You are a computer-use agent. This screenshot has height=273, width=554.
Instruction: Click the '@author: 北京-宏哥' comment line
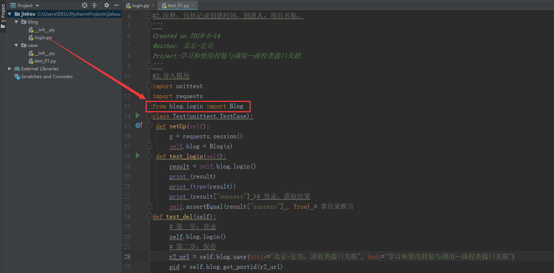[183, 46]
